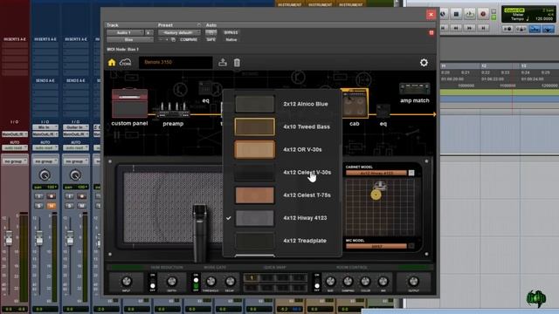Click the preset librarian folder icon beside COMPARE
The width and height of the screenshot is (559, 314).
(x=173, y=39)
